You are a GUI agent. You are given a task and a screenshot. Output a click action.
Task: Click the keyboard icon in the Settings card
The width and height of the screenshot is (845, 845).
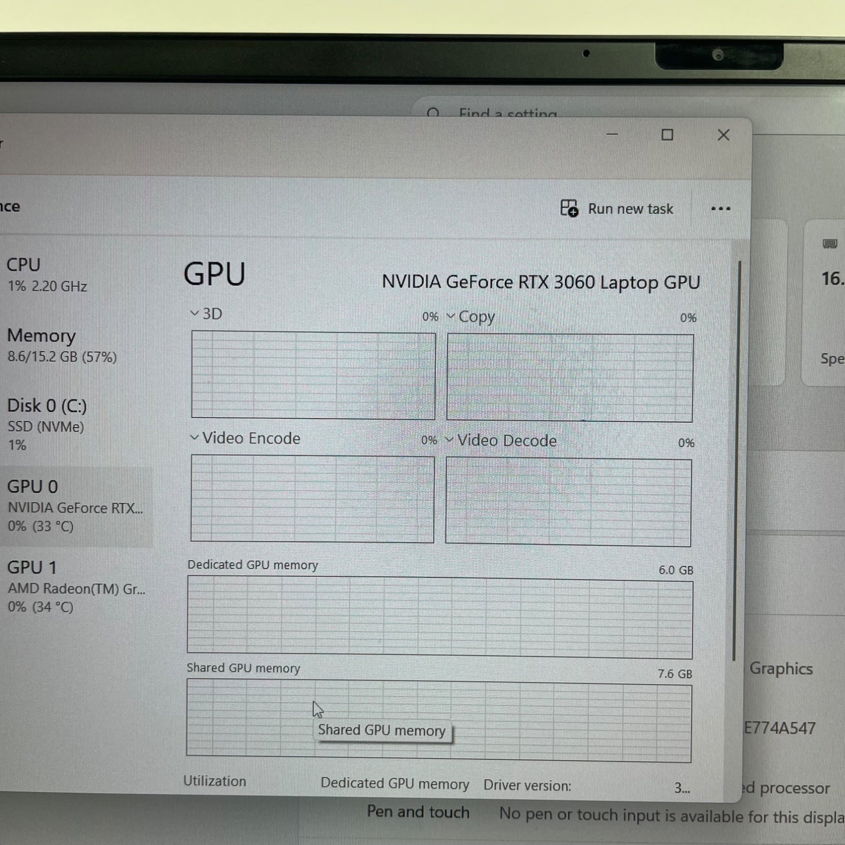(829, 244)
